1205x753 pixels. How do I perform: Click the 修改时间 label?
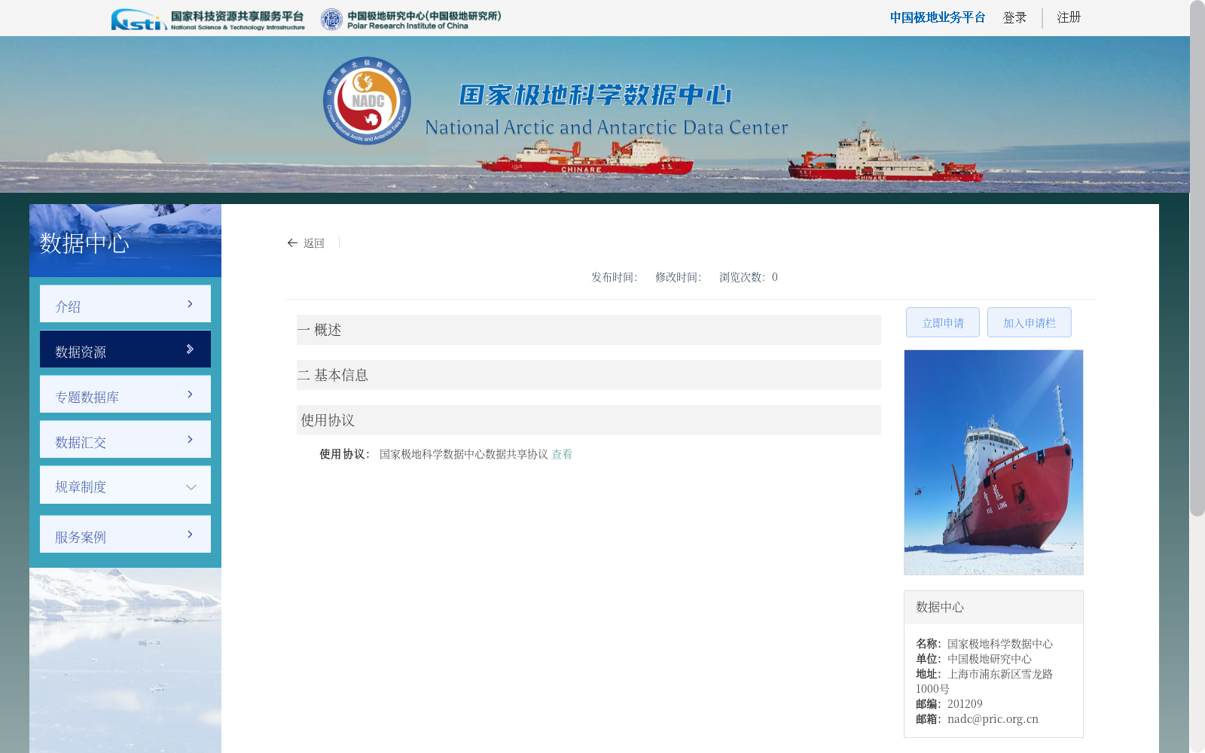point(679,277)
